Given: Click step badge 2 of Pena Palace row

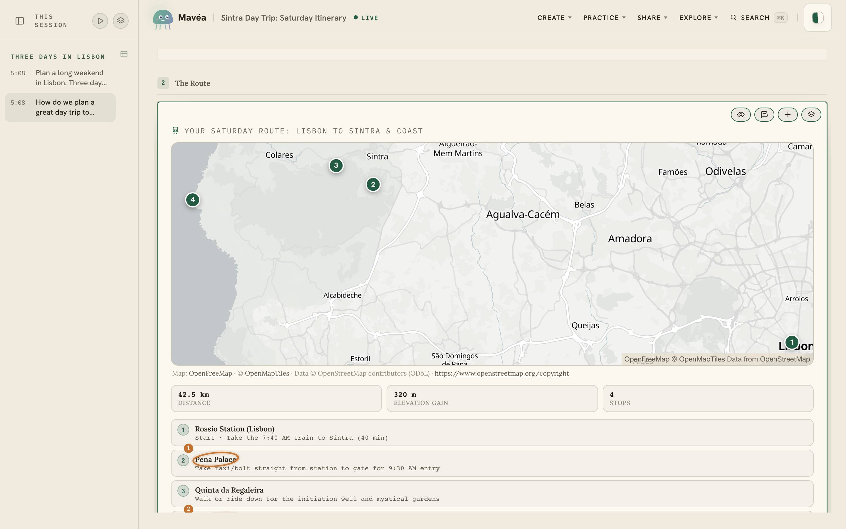Looking at the screenshot, I should click(x=183, y=461).
